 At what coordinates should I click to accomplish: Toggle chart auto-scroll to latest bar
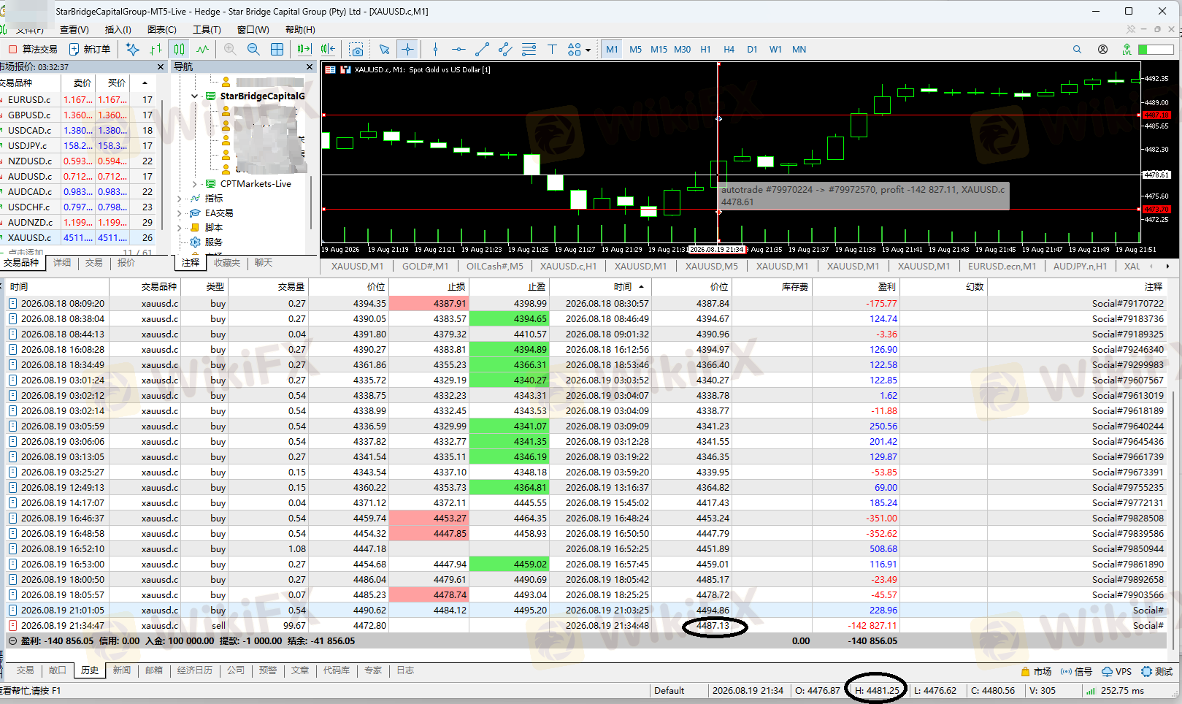(304, 49)
